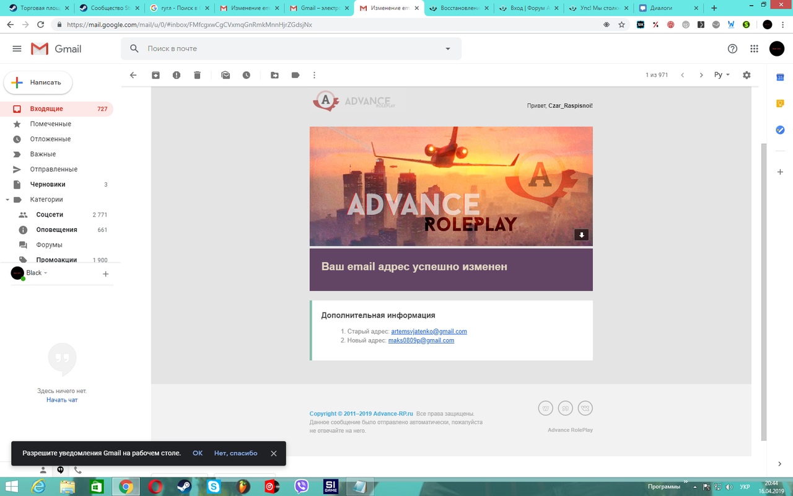Open Hangouts contacts icon at bottom
The image size is (793, 496).
click(43, 470)
